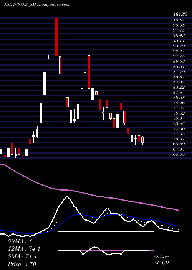This screenshot has width=192, height=270.
Task: Select the 99.08 price axis label
Action: click(179, 25)
